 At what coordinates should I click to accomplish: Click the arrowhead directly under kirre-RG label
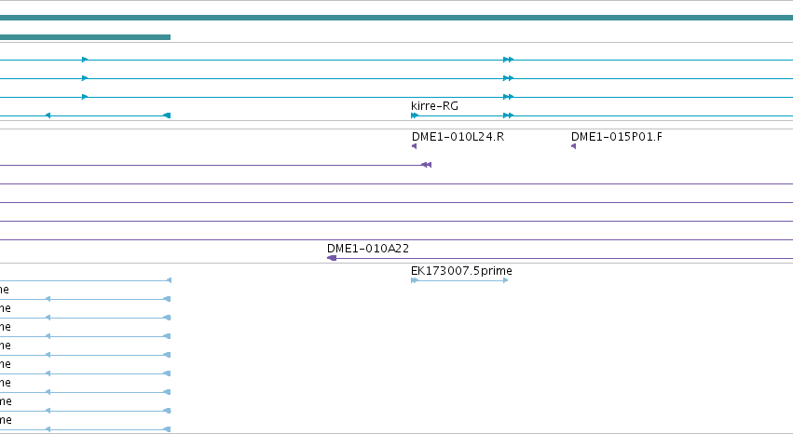pyautogui.click(x=415, y=115)
